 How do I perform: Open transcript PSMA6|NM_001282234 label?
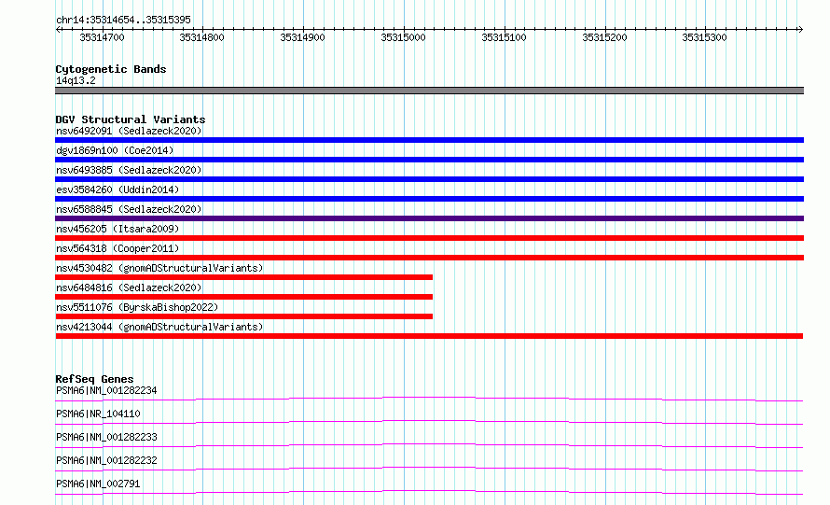coord(106,390)
